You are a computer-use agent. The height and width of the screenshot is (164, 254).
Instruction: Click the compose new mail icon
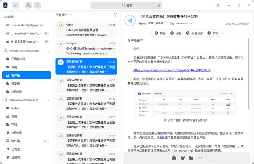[x=16, y=5]
